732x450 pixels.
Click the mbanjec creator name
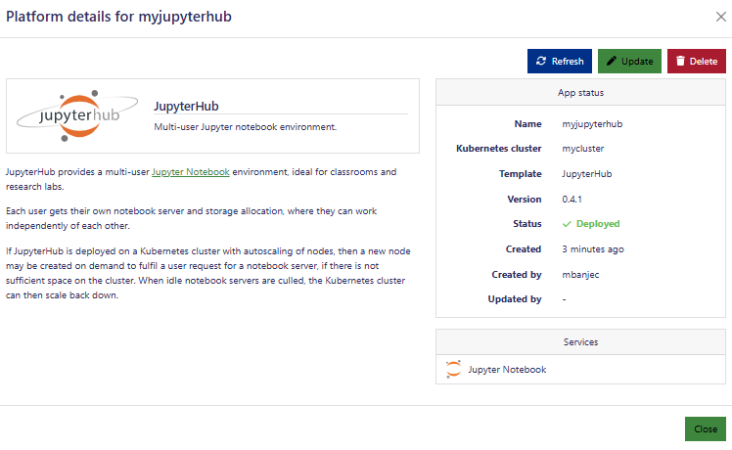(x=582, y=275)
